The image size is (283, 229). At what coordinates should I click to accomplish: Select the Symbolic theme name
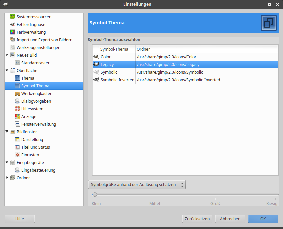coord(109,72)
